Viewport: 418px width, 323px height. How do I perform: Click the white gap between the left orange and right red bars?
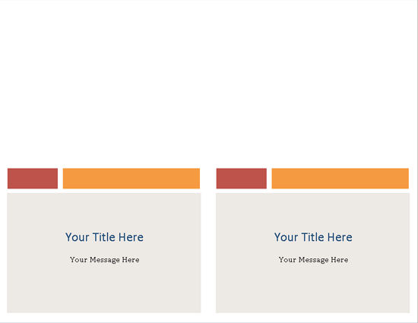(208, 179)
